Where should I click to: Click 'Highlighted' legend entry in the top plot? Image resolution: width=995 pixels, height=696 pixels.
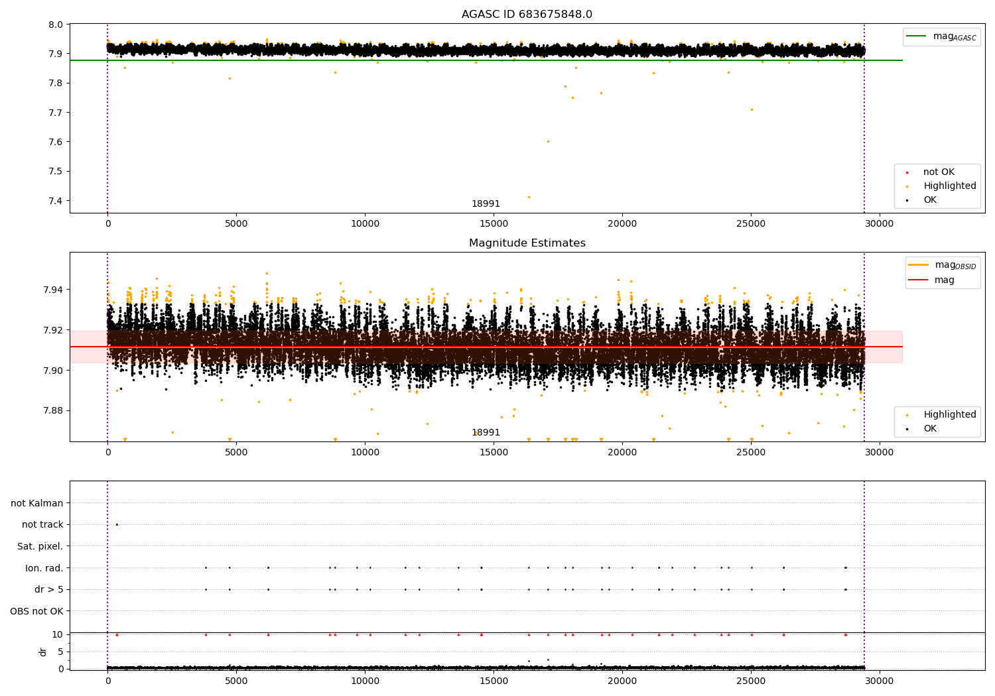949,186
